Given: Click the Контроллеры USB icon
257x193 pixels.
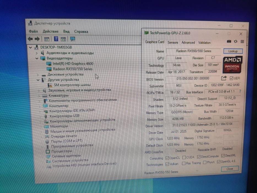Looking at the screenshot, I should [46, 116].
